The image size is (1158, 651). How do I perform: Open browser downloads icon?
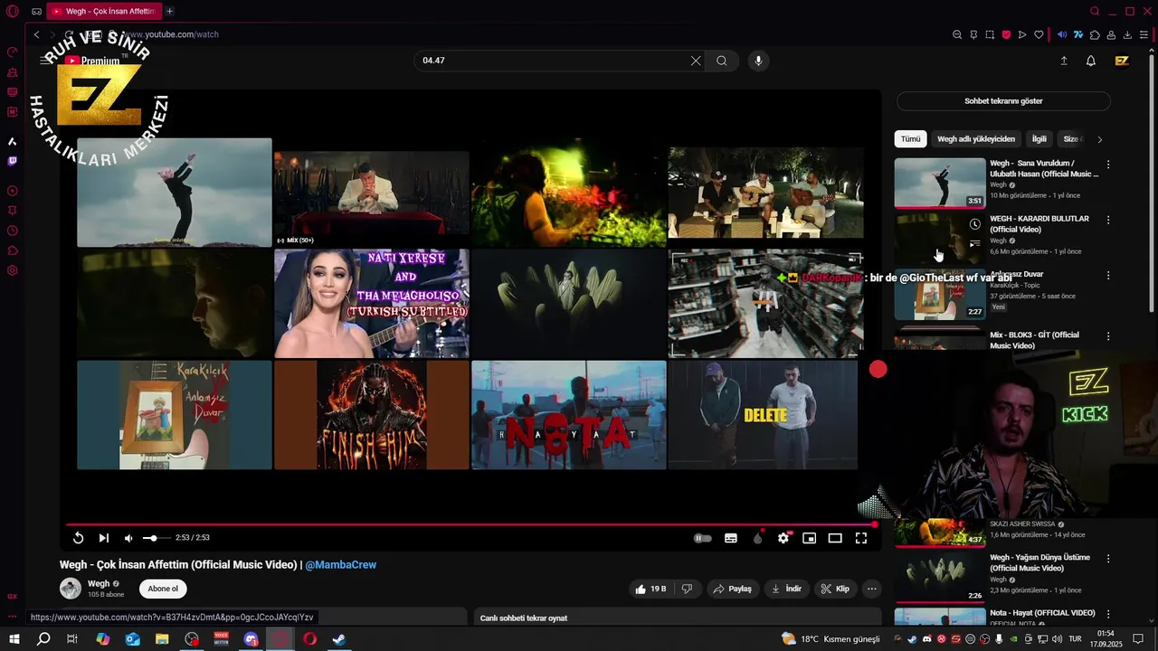[1127, 34]
